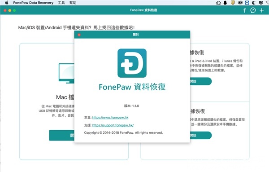Screen dimensions: 269x172
Task: Click the plus icon in title bar
Action: click(x=262, y=10)
